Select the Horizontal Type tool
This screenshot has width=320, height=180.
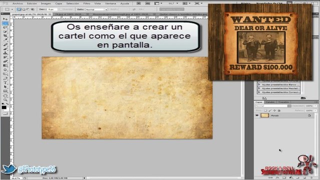click(5, 83)
